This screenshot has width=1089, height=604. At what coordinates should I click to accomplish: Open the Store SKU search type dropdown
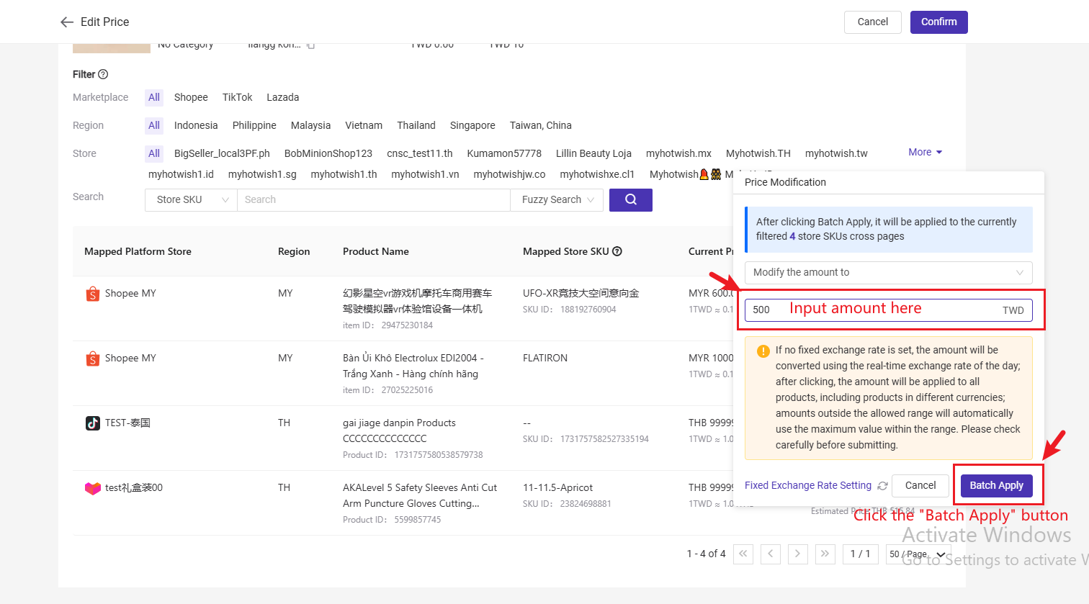190,199
